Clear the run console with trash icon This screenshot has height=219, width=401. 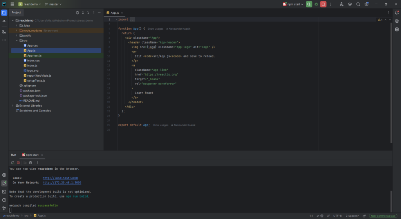[31, 163]
